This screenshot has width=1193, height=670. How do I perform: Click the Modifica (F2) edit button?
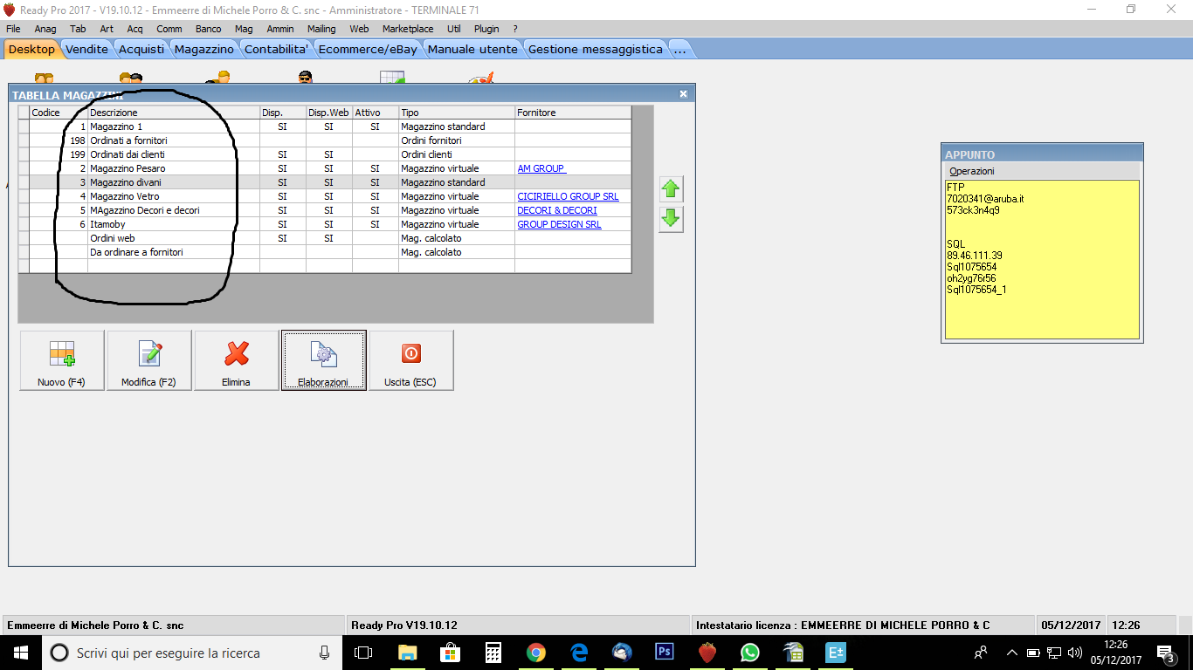[149, 360]
